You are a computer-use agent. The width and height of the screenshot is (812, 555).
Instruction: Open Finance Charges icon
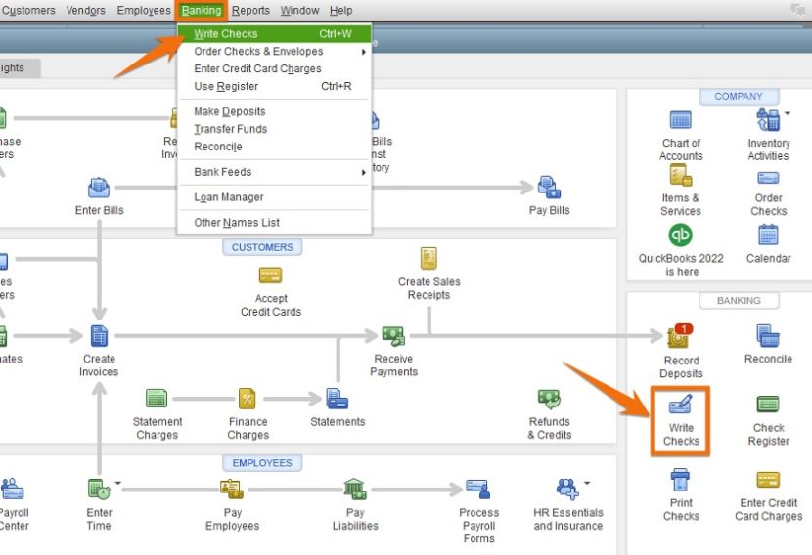[x=247, y=399]
